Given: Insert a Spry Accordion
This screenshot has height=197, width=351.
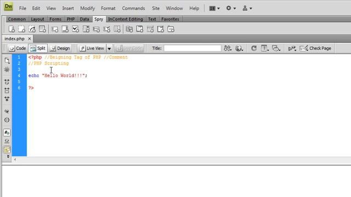Looking at the screenshot, I should point(150,29).
